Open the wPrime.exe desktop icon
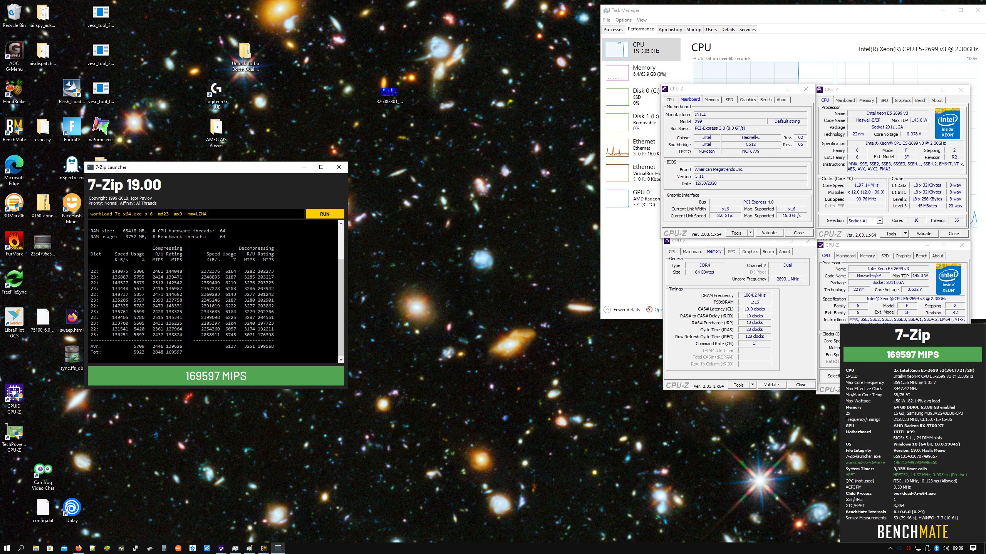Screen dimensions: 986x554 pos(101,130)
